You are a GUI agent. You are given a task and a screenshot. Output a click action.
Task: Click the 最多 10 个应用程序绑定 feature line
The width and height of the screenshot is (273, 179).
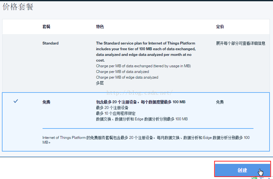(116, 113)
